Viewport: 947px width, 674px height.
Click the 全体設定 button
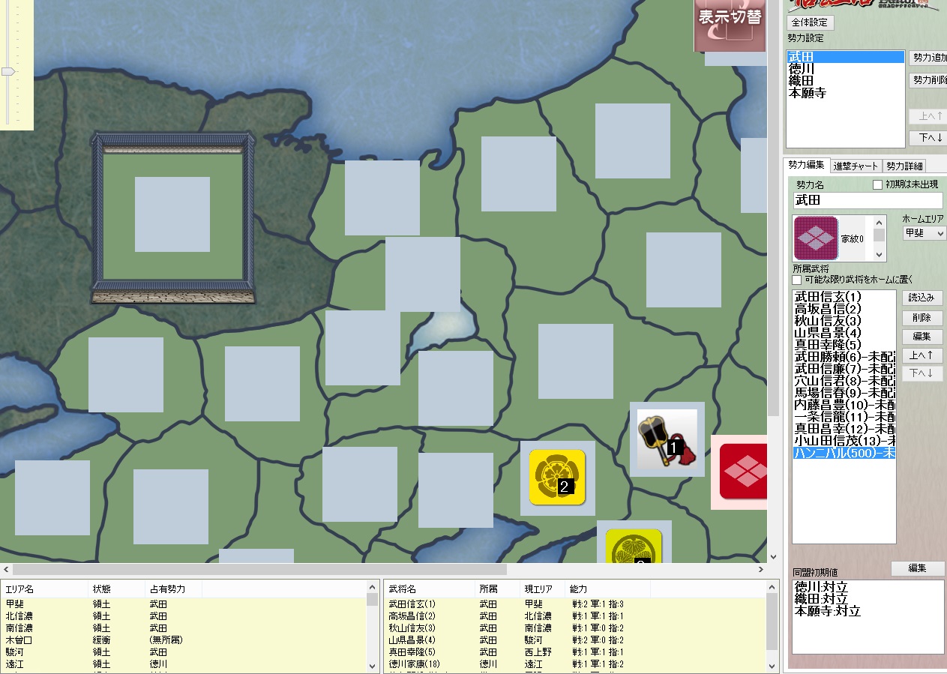[810, 22]
